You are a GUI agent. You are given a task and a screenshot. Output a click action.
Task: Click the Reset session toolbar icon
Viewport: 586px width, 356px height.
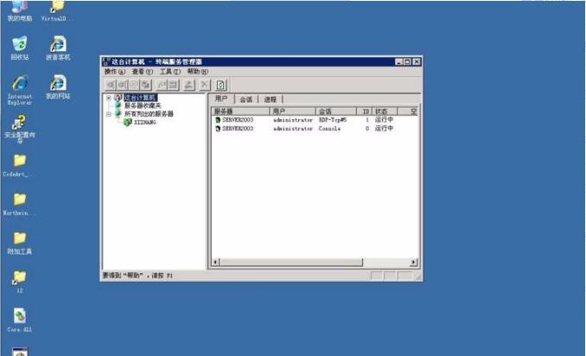pos(162,86)
